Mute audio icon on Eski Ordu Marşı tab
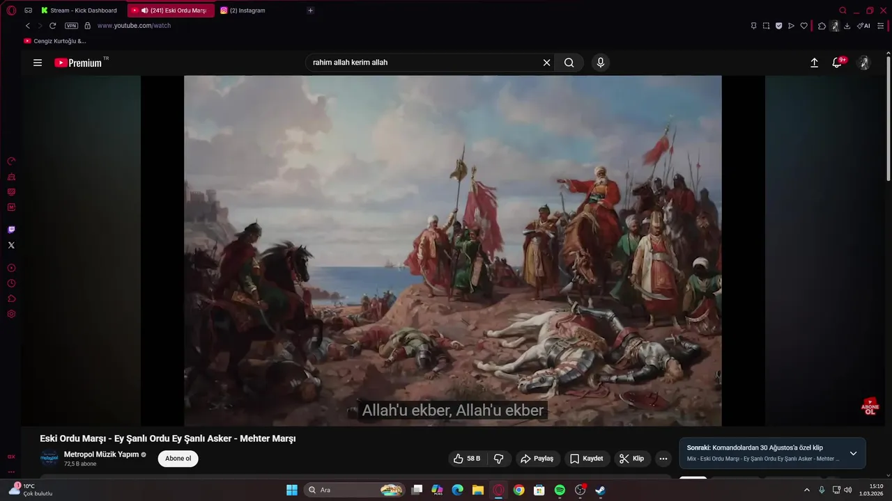This screenshot has width=892, height=501. (144, 10)
